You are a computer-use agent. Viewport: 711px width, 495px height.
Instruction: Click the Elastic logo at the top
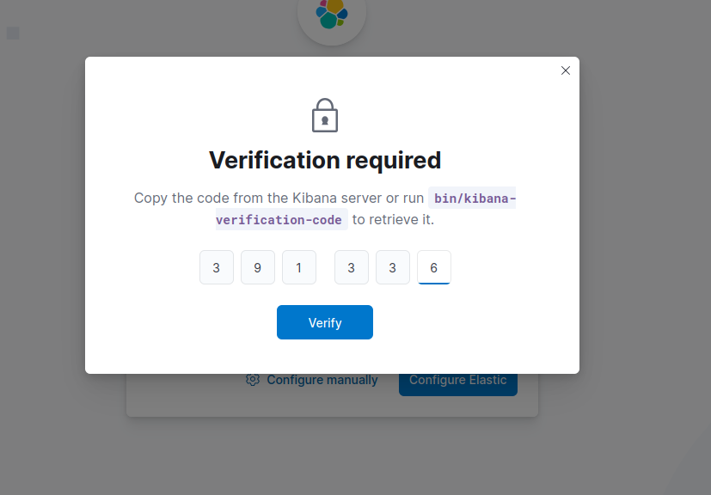tap(332, 14)
